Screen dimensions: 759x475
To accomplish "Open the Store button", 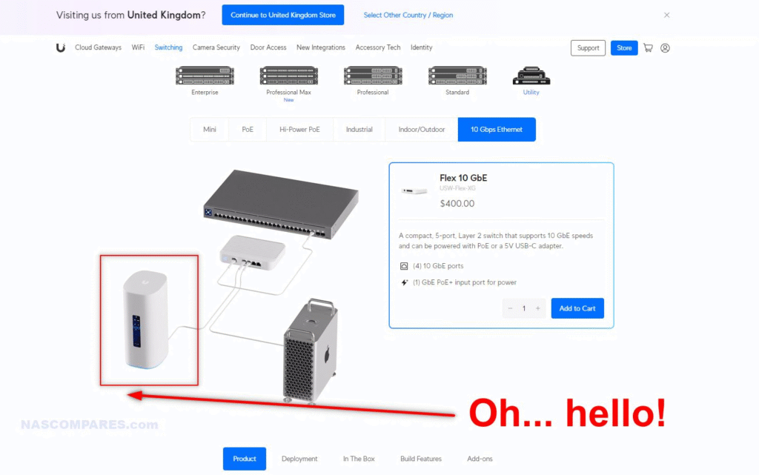I will point(624,48).
